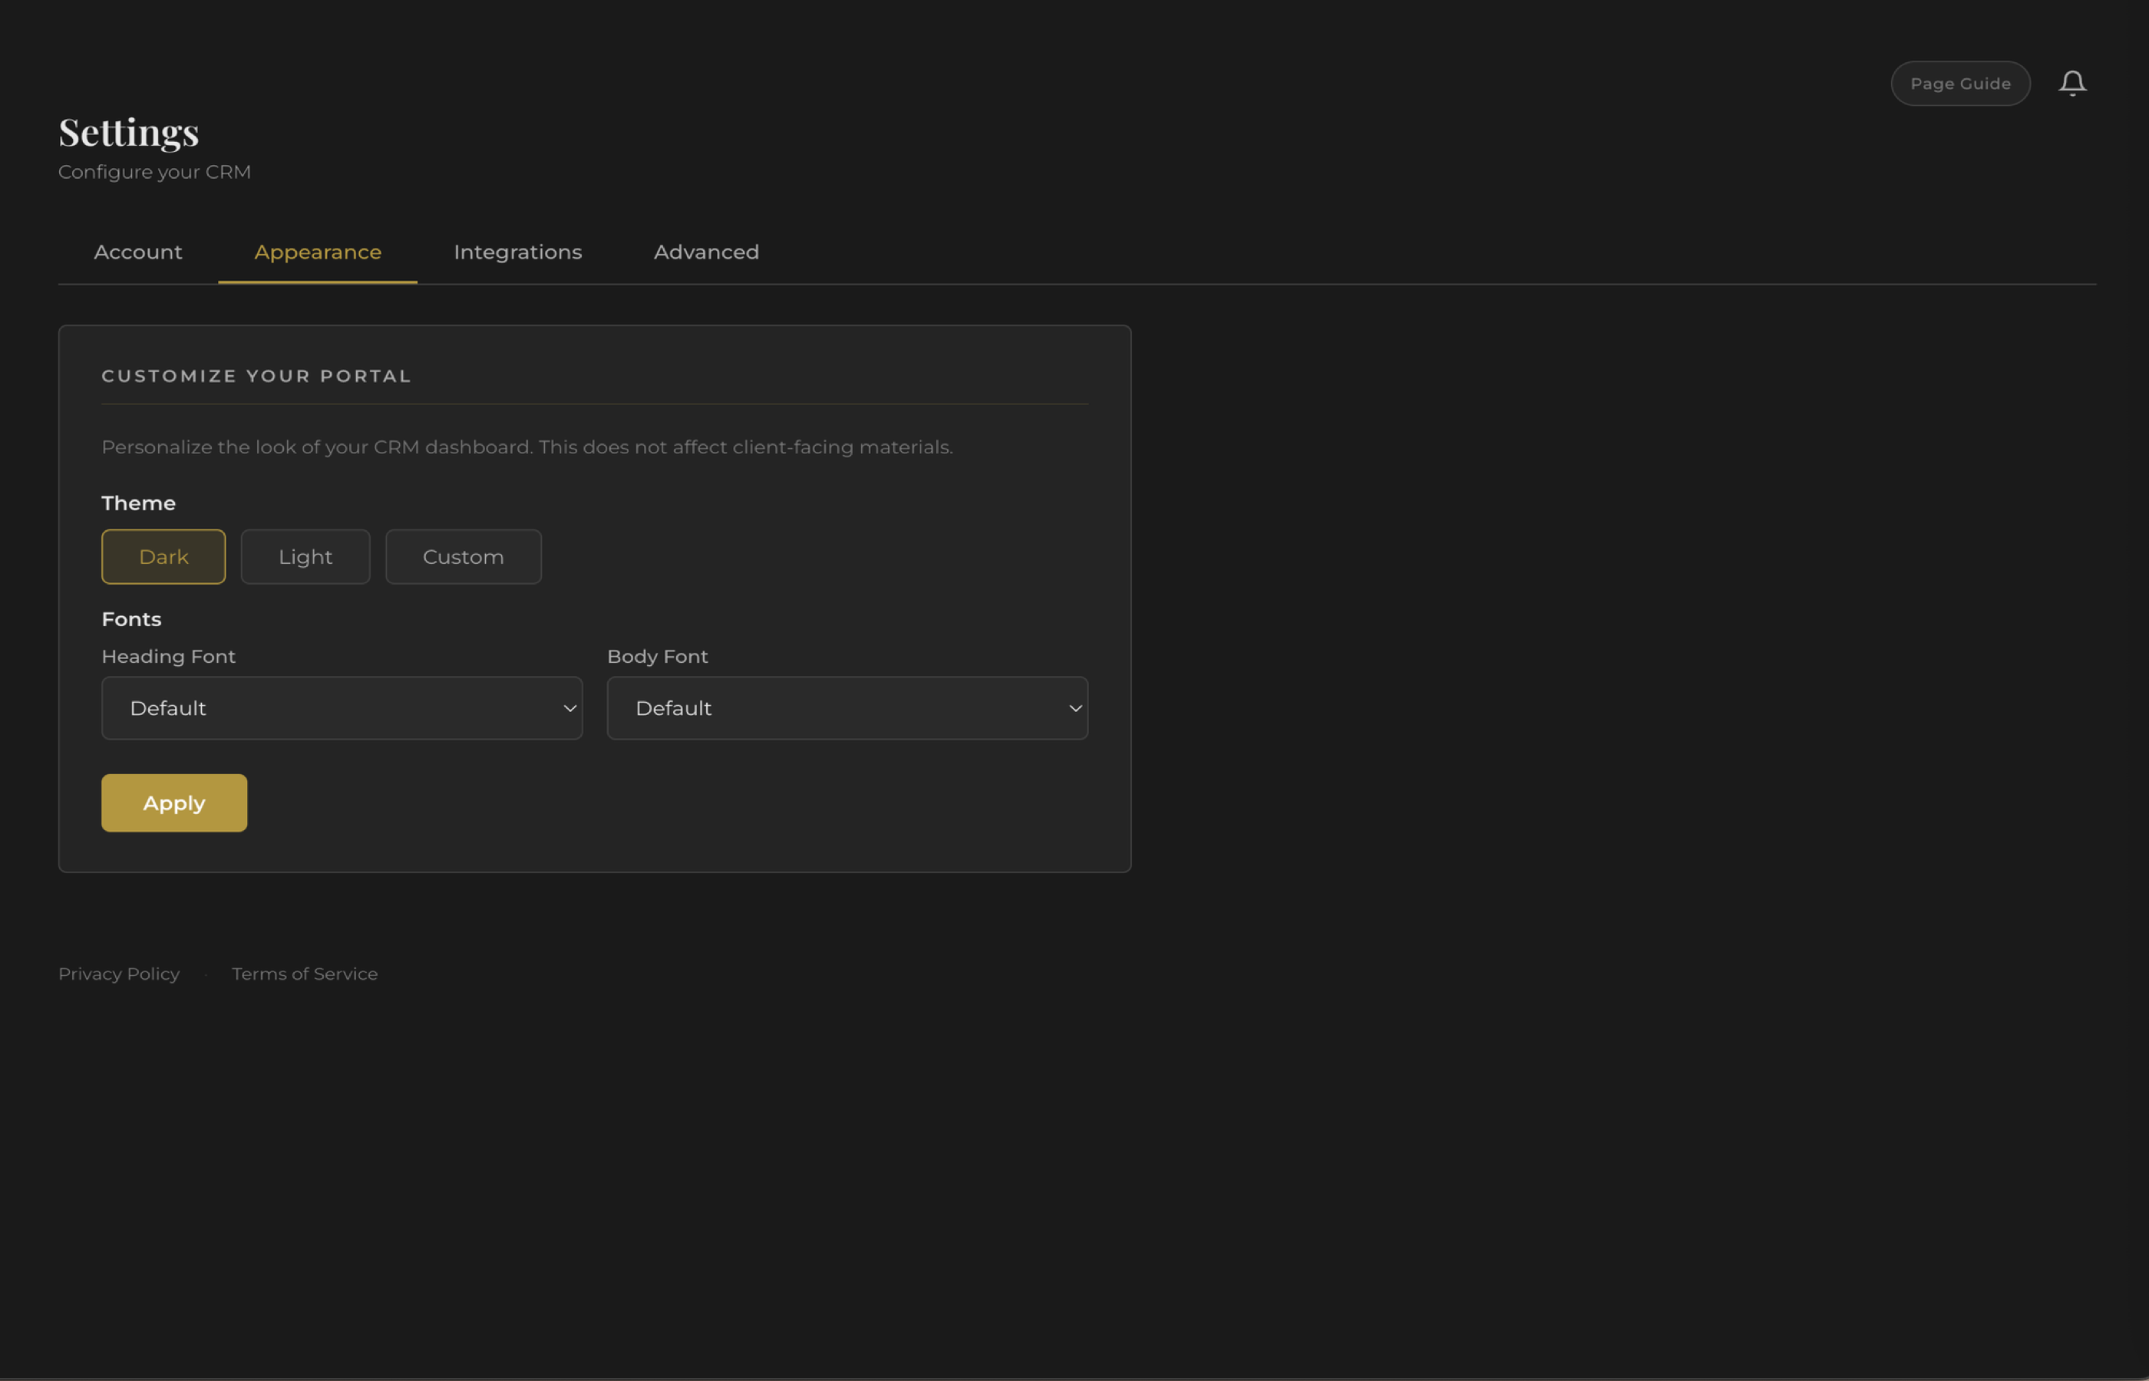Screen dimensions: 2149x1381
Task: Go to the Advanced settings tab
Action: click(x=706, y=252)
